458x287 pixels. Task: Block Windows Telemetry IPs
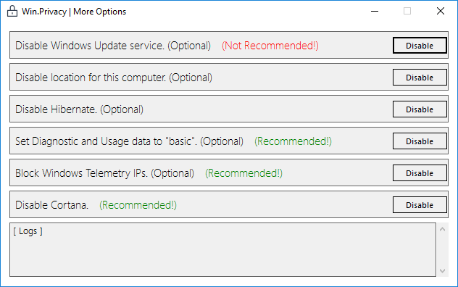420,172
